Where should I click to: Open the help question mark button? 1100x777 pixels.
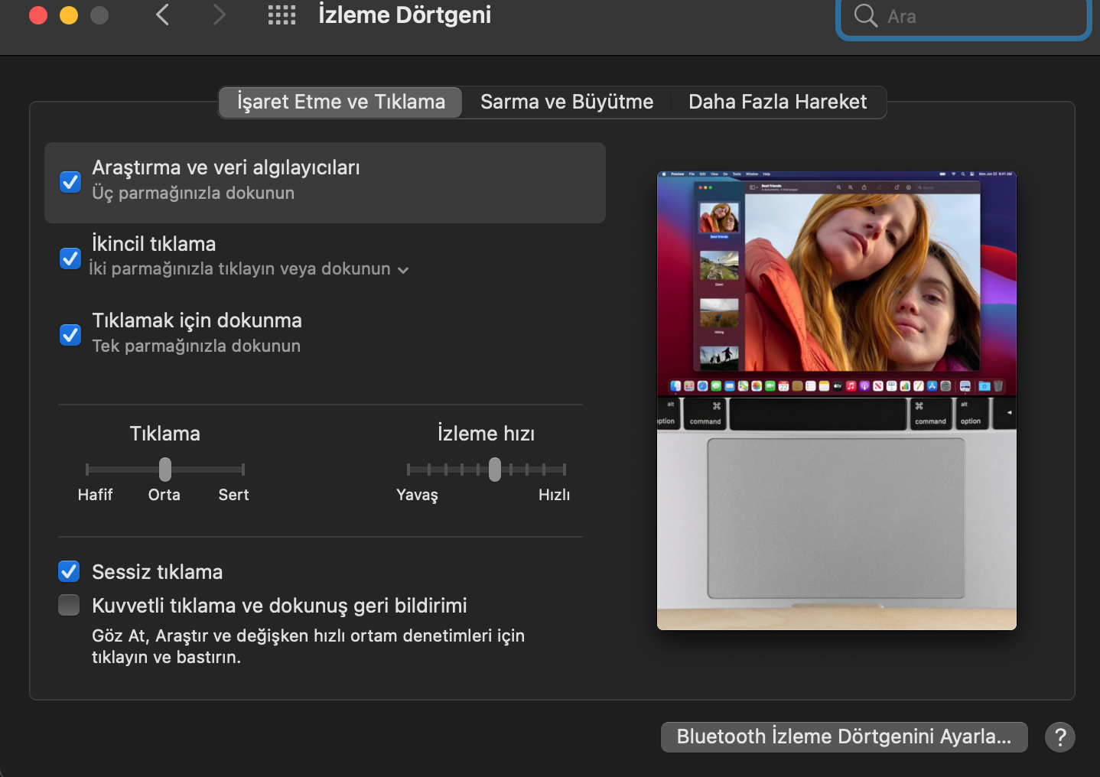1059,737
